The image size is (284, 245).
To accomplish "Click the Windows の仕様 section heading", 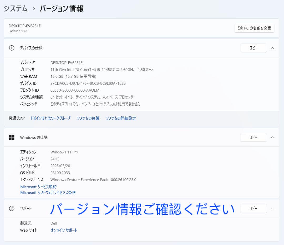I will coord(34,137).
